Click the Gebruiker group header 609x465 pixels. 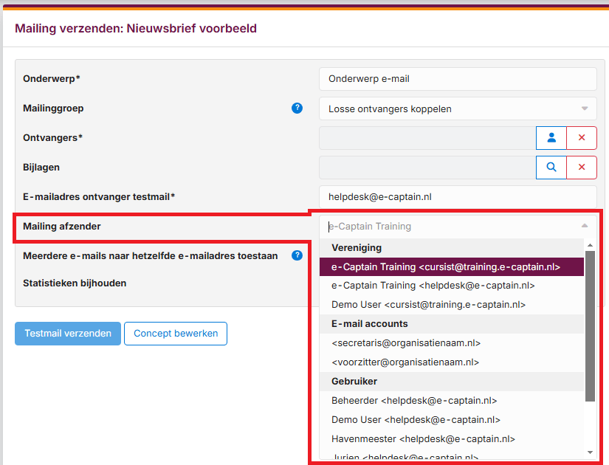tap(451, 382)
